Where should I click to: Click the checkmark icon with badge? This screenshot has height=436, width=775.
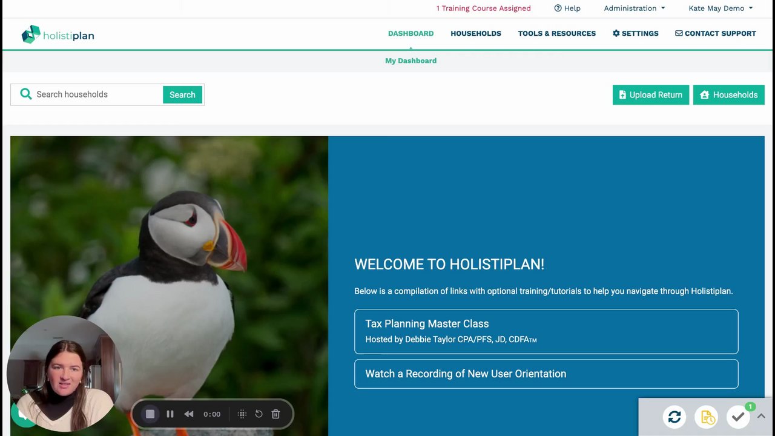pyautogui.click(x=738, y=417)
